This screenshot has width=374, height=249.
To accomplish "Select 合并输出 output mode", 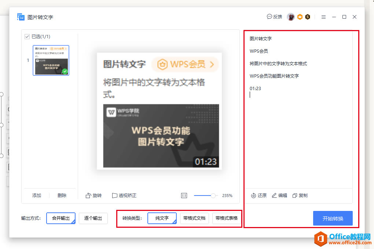I will coord(61,218).
